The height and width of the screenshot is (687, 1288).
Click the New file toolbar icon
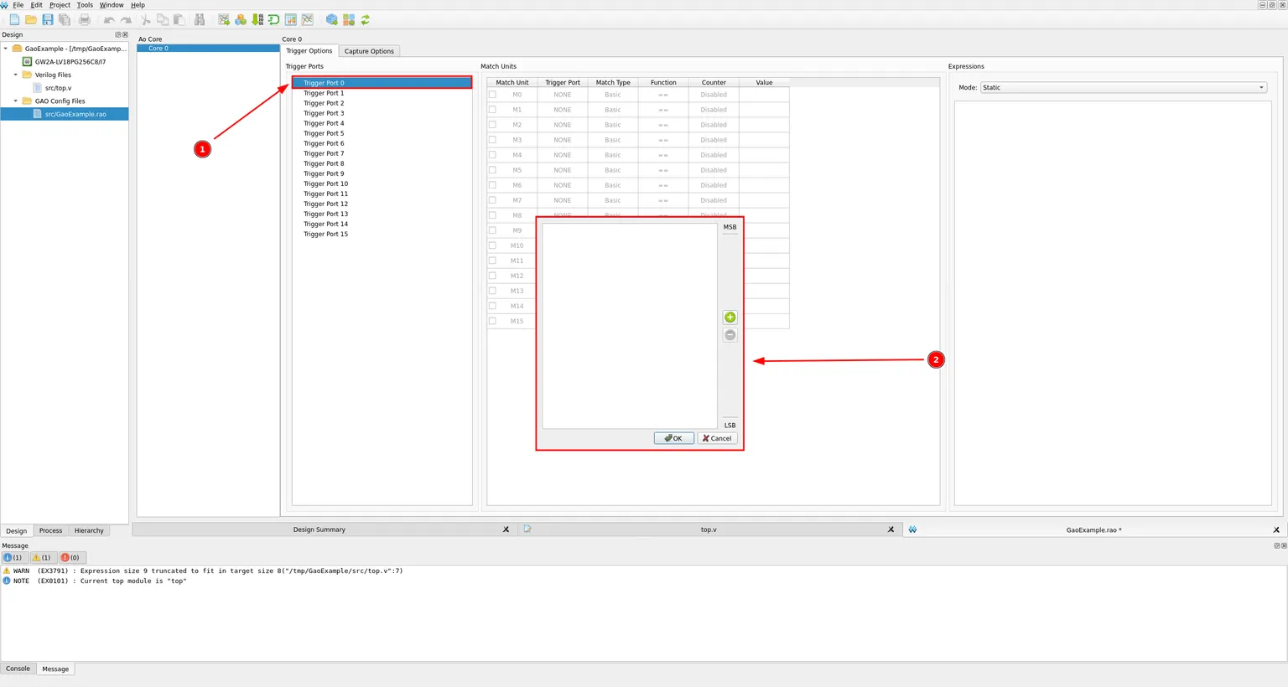point(14,19)
